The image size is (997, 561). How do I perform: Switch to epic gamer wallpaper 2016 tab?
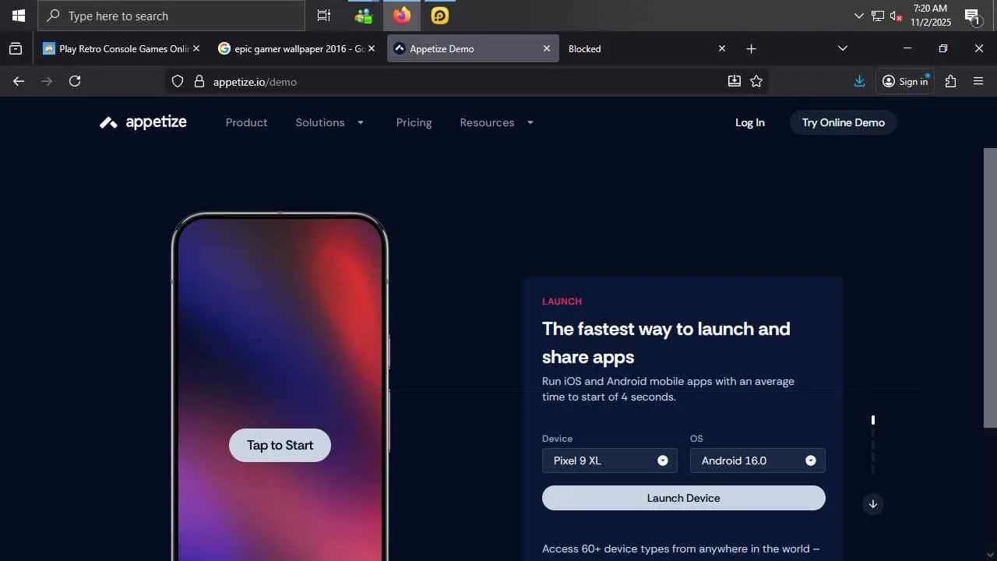(297, 48)
